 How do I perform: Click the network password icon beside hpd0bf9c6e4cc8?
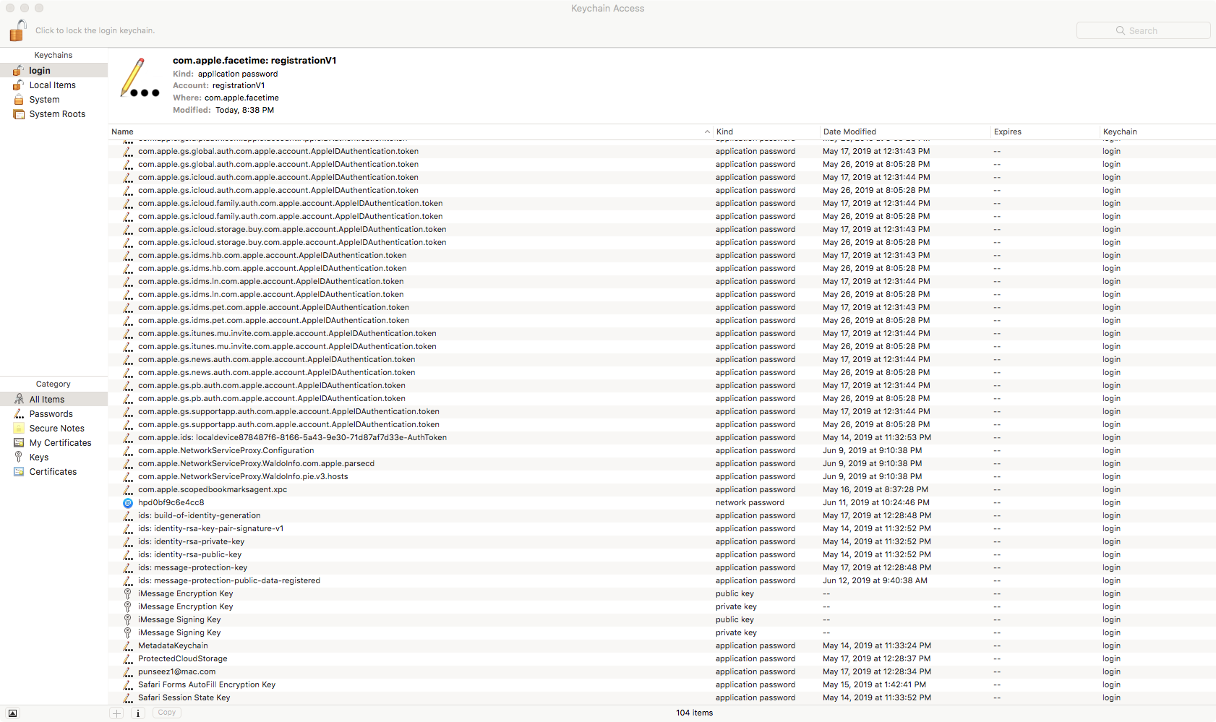point(127,502)
